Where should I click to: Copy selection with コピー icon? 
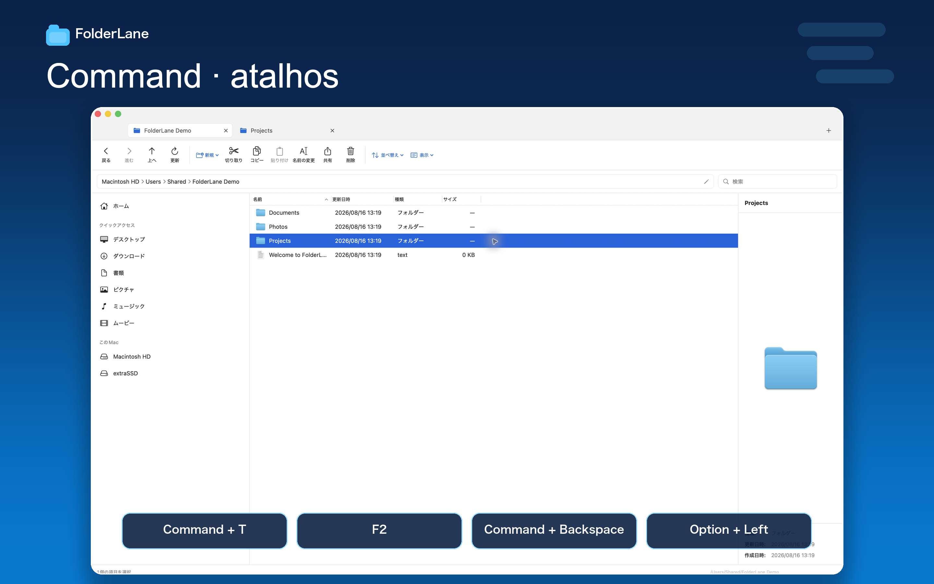tap(257, 154)
